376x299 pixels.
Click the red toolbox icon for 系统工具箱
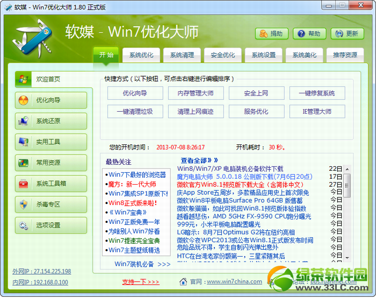tap(23, 184)
